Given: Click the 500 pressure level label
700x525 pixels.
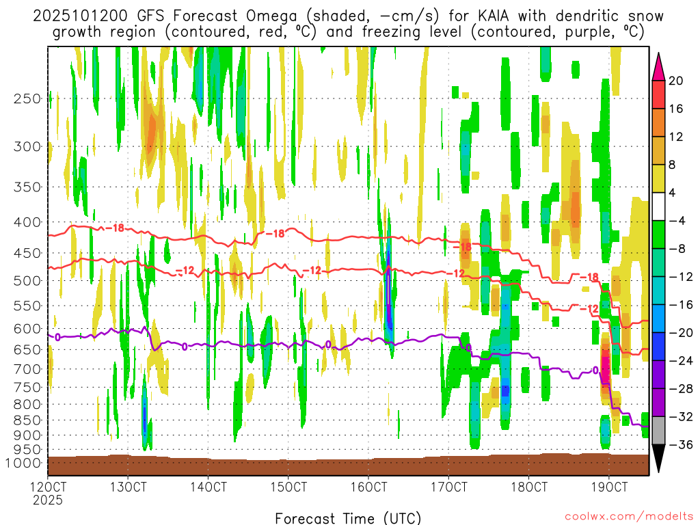Looking at the screenshot, I should [x=27, y=281].
